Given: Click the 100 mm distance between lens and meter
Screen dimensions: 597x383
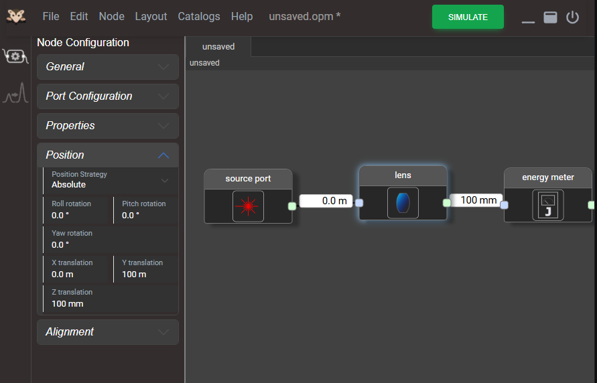Looking at the screenshot, I should coord(476,200).
